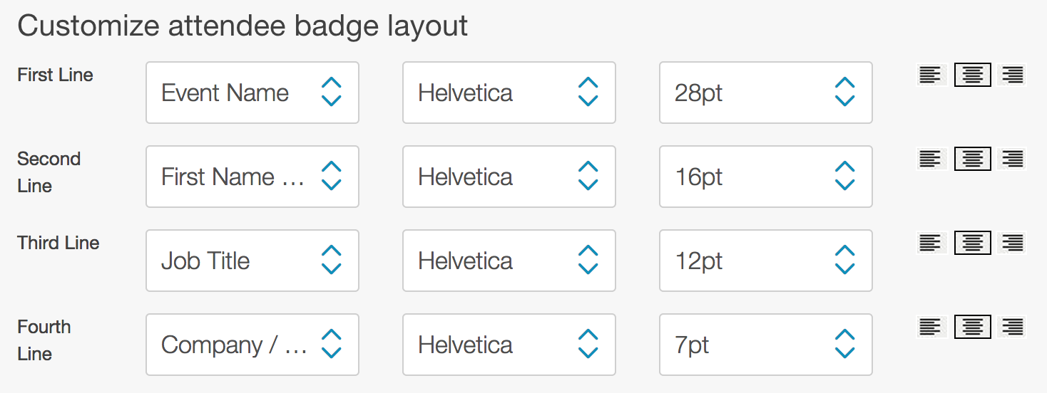
Task: Open the Event Name field dropdown
Action: point(252,93)
